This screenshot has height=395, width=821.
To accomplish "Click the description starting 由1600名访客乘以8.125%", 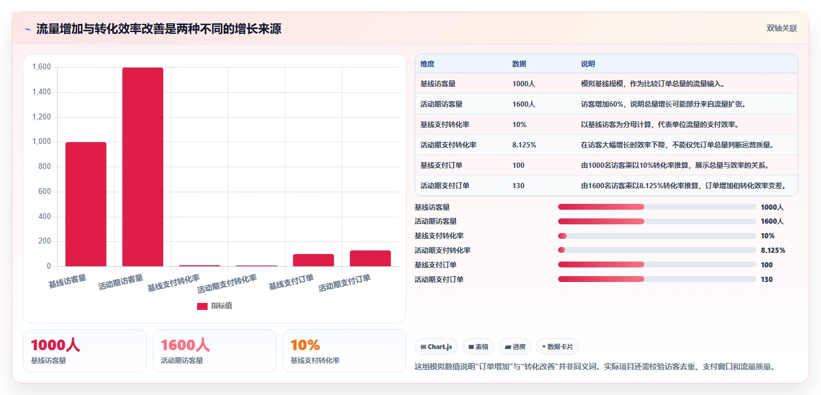I will 683,186.
